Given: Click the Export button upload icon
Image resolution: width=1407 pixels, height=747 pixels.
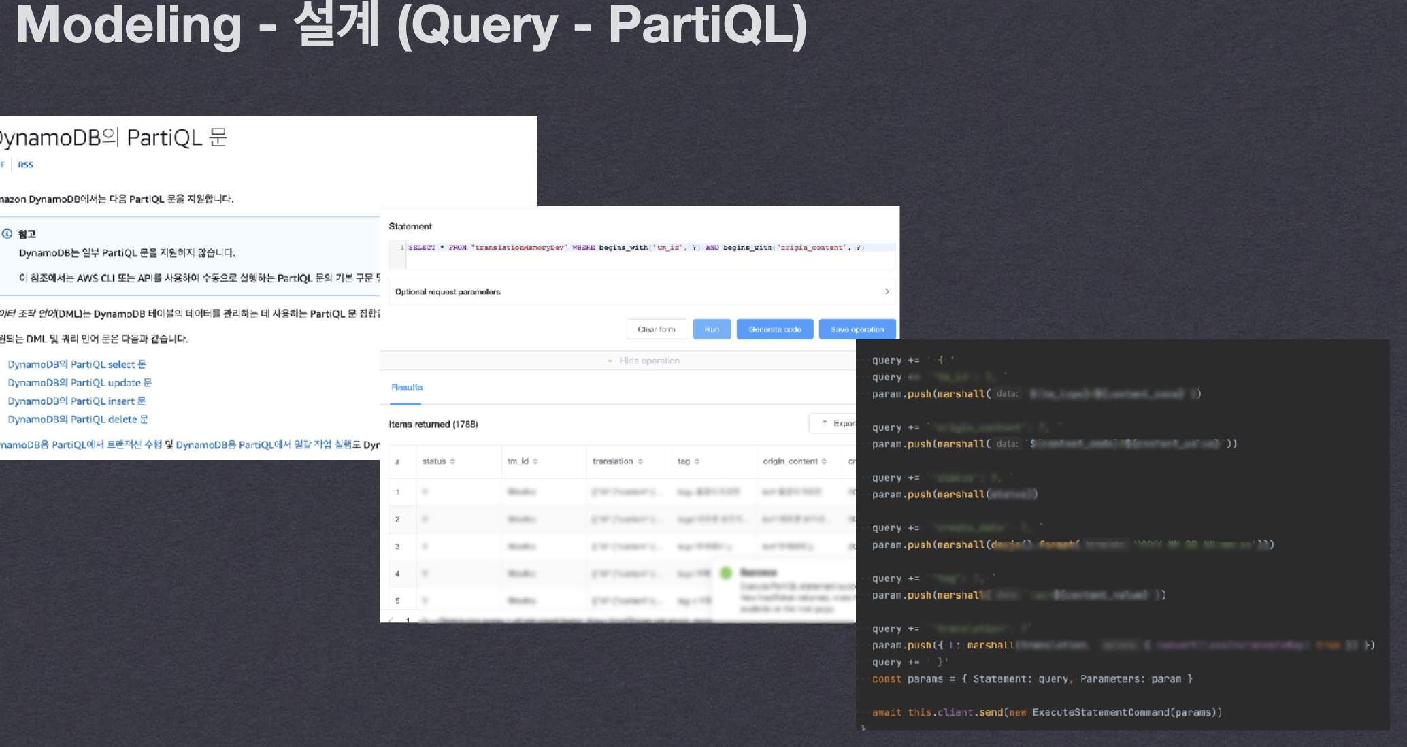Looking at the screenshot, I should [x=825, y=423].
